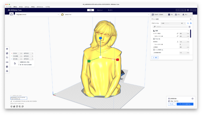Open the Generic PLA material dropdown
The width and height of the screenshot is (202, 115).
coord(105,14)
